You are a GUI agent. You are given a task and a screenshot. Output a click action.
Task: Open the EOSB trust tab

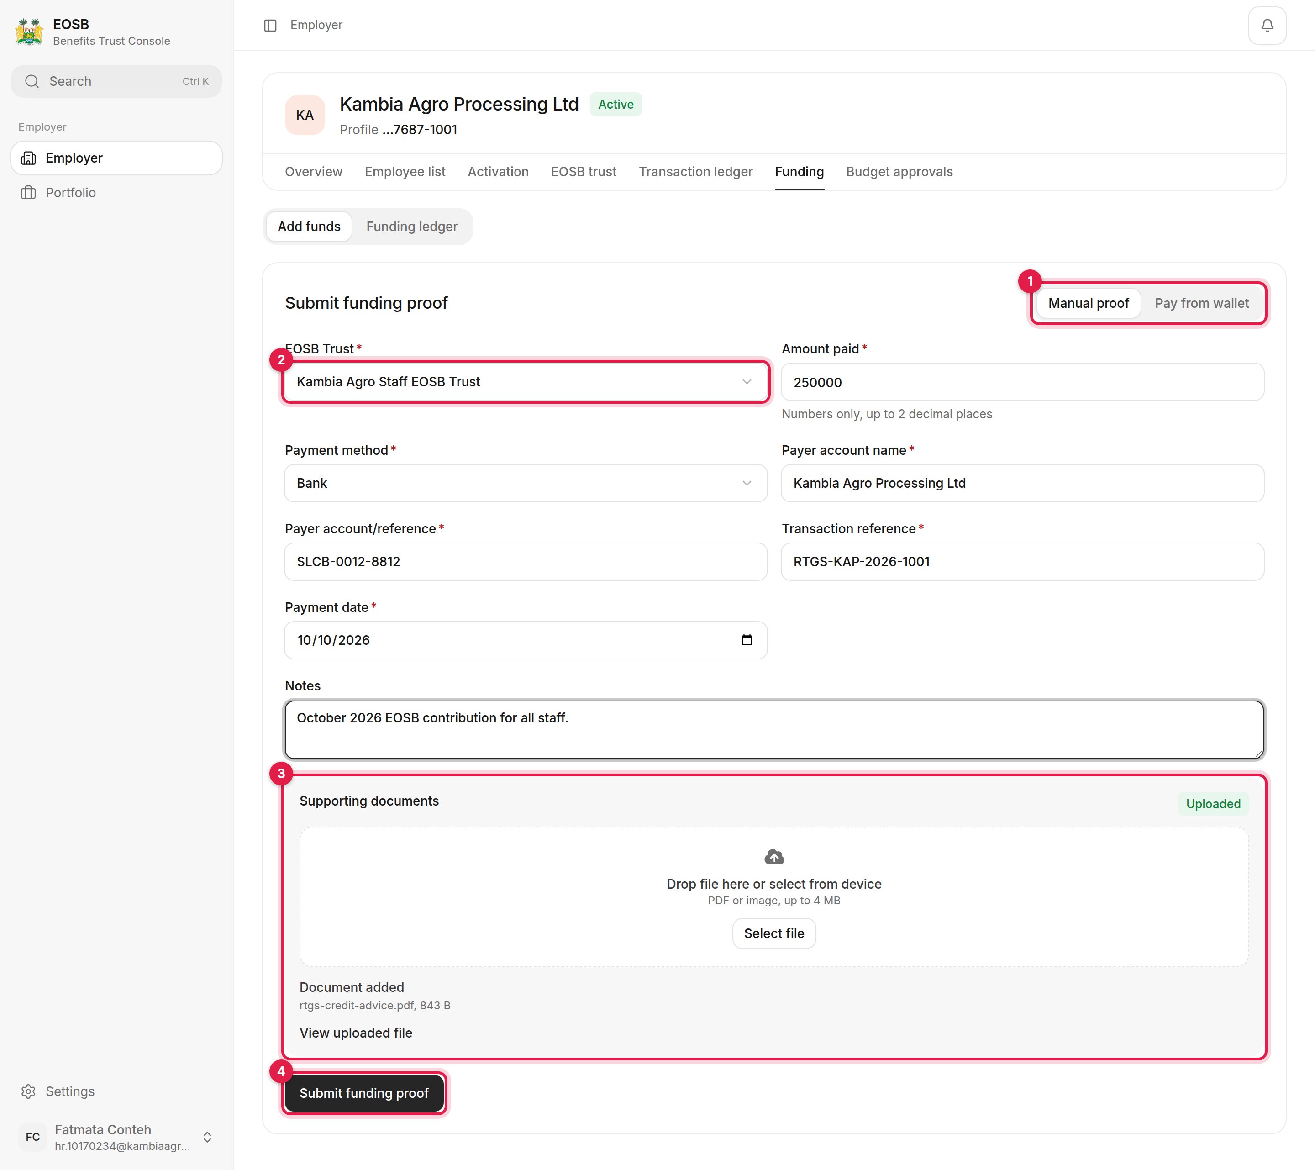point(584,172)
